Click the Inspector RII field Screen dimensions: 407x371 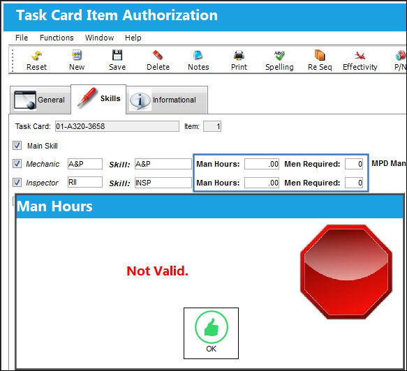click(85, 182)
